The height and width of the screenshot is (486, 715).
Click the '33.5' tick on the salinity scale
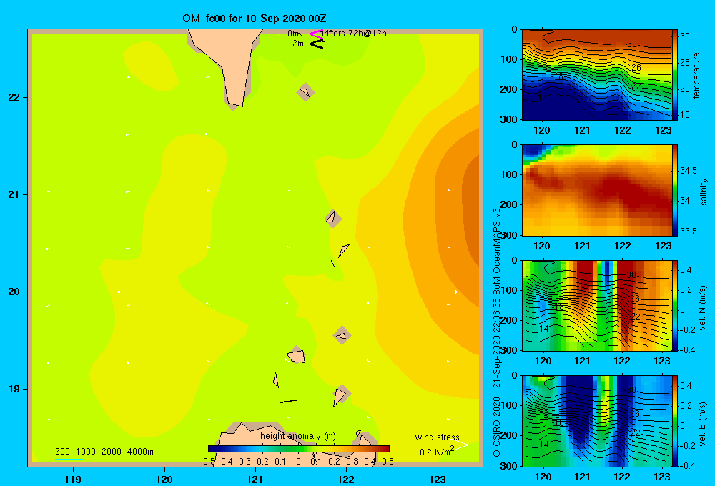pos(688,231)
